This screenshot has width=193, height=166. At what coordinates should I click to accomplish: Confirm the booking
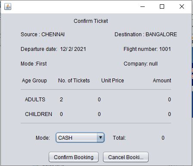[74, 157]
